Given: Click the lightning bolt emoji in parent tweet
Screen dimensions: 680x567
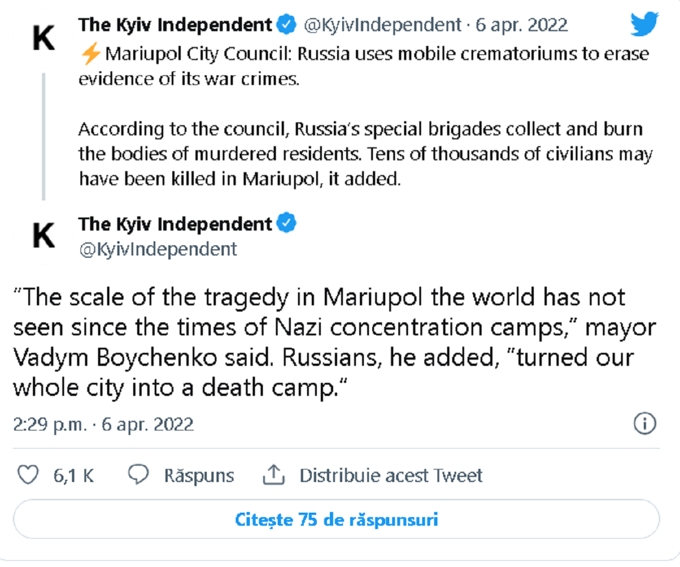Looking at the screenshot, I should coord(91,55).
